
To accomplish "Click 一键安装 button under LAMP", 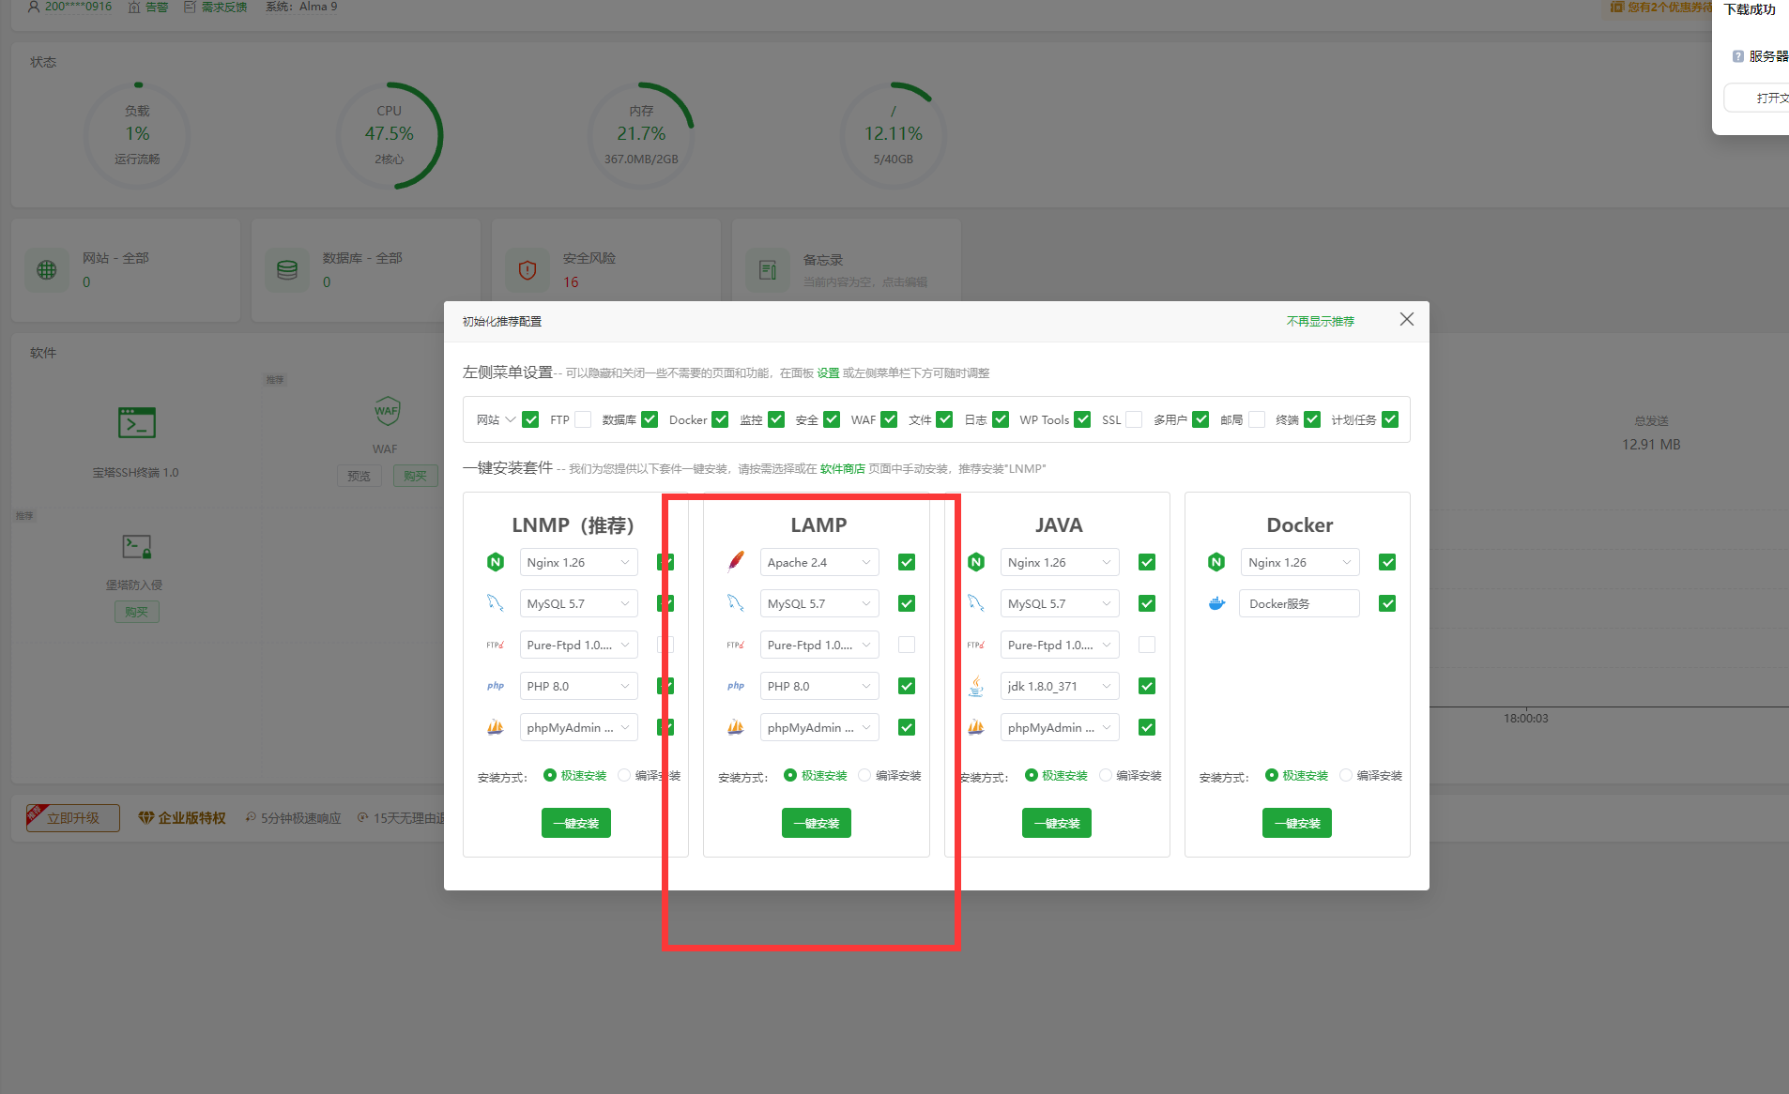I will point(817,823).
